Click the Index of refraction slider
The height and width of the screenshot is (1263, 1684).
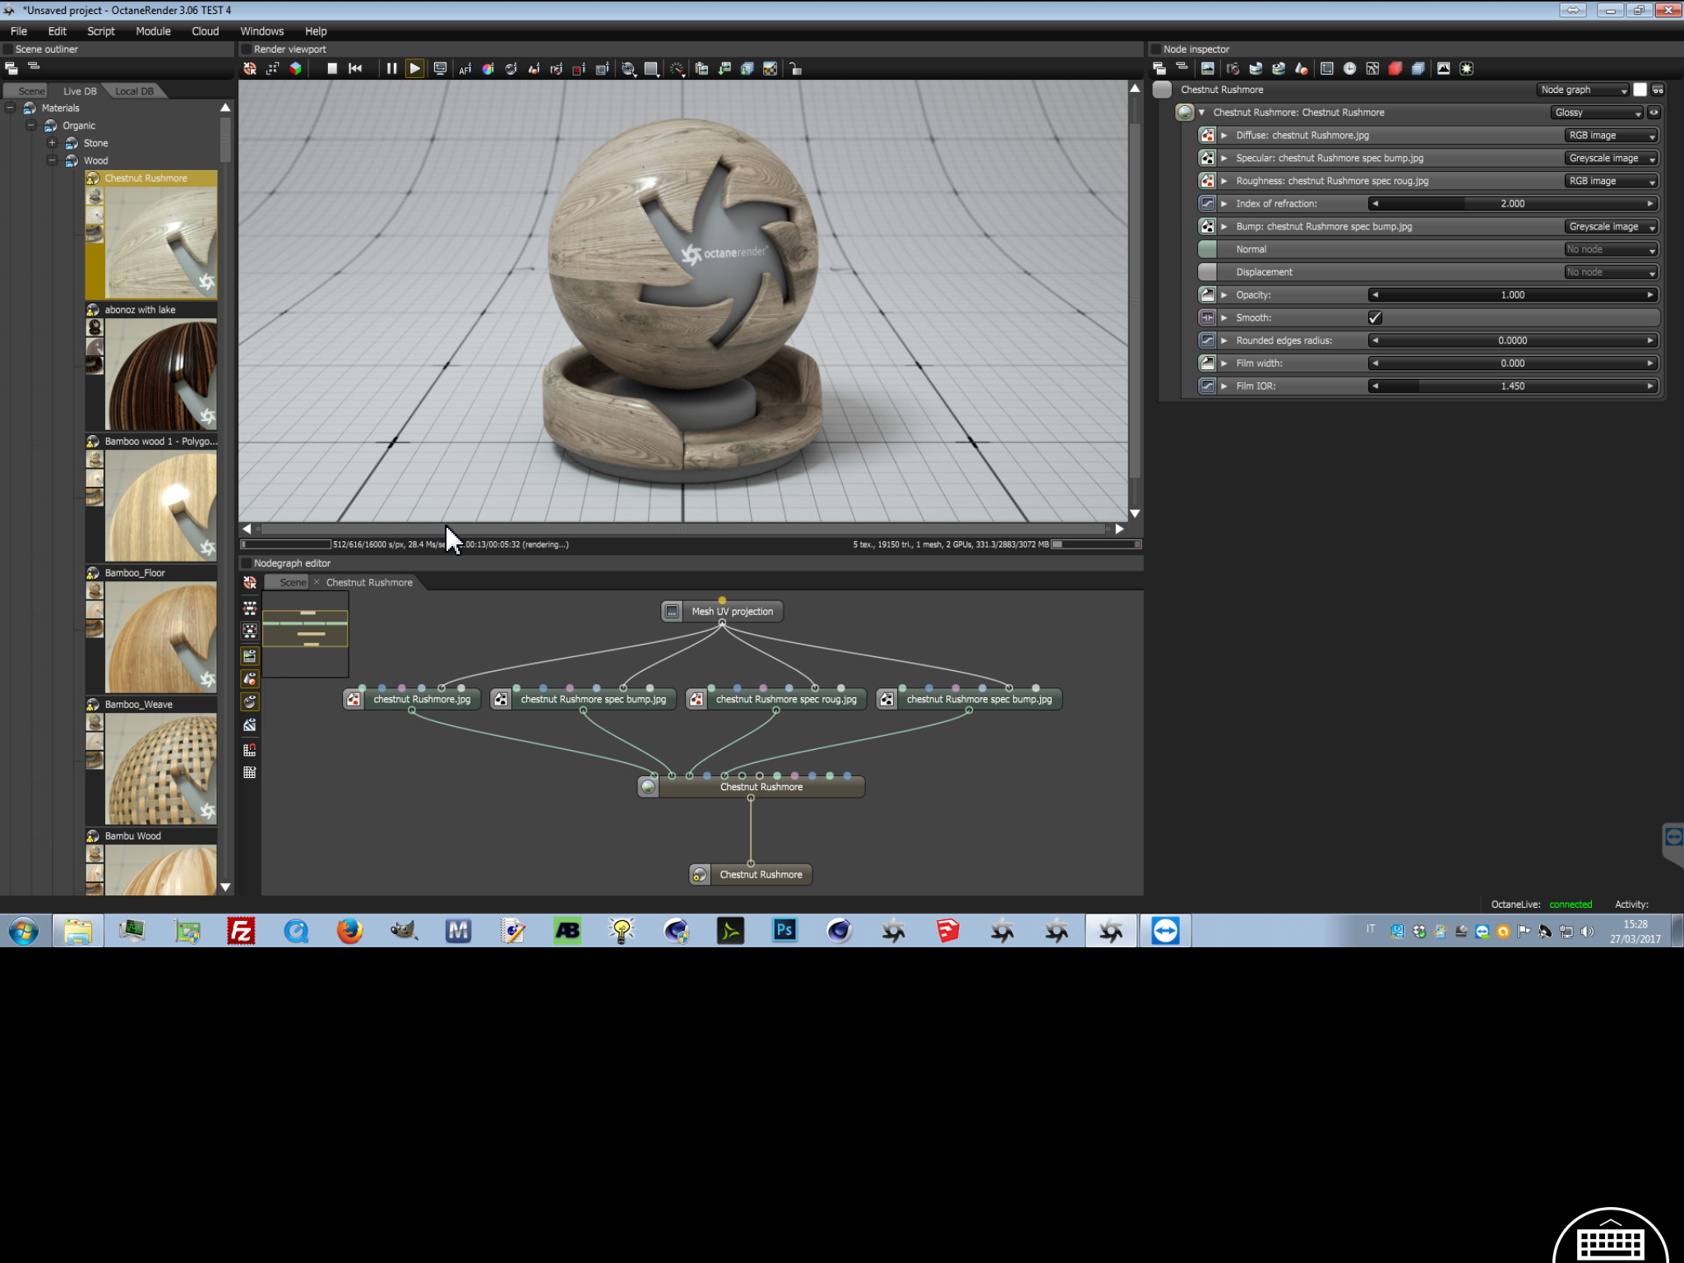(x=1511, y=204)
